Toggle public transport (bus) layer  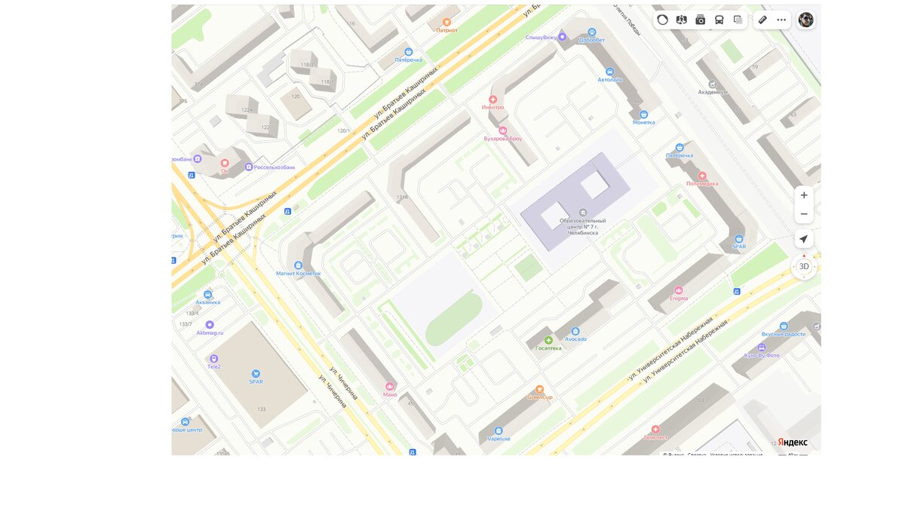pyautogui.click(x=719, y=20)
